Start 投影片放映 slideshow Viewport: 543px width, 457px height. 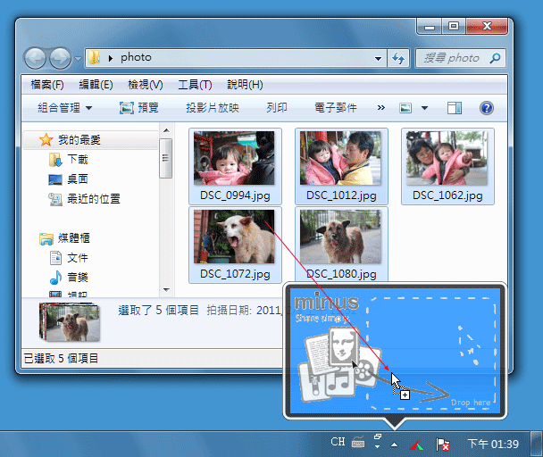[213, 108]
